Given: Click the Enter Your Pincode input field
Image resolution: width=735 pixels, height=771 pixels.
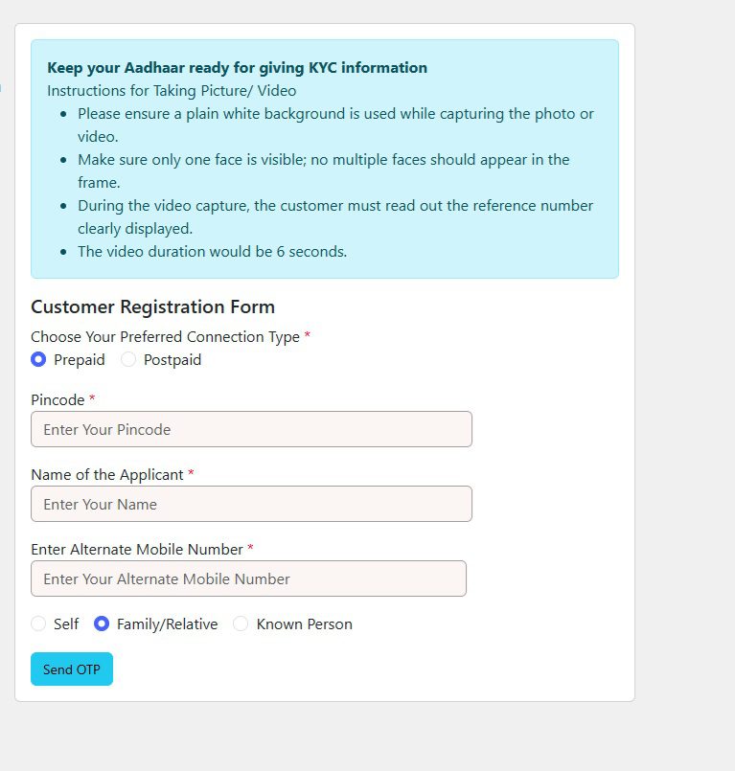Looking at the screenshot, I should pos(251,429).
